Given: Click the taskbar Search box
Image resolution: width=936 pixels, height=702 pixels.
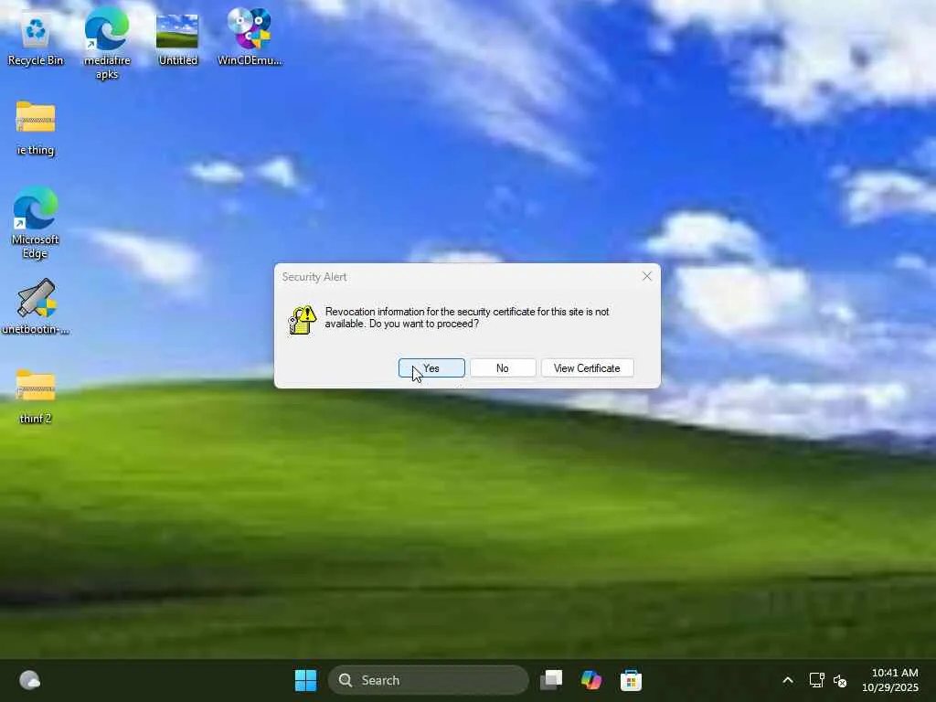Looking at the screenshot, I should [428, 680].
